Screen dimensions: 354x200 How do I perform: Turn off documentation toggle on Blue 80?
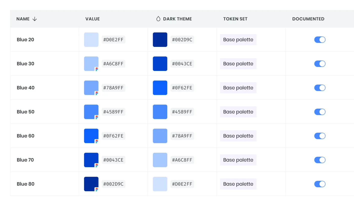pos(320,184)
